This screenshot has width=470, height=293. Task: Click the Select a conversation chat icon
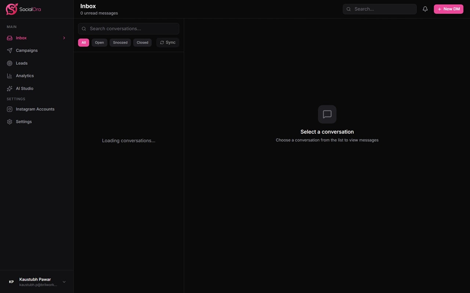pyautogui.click(x=327, y=114)
